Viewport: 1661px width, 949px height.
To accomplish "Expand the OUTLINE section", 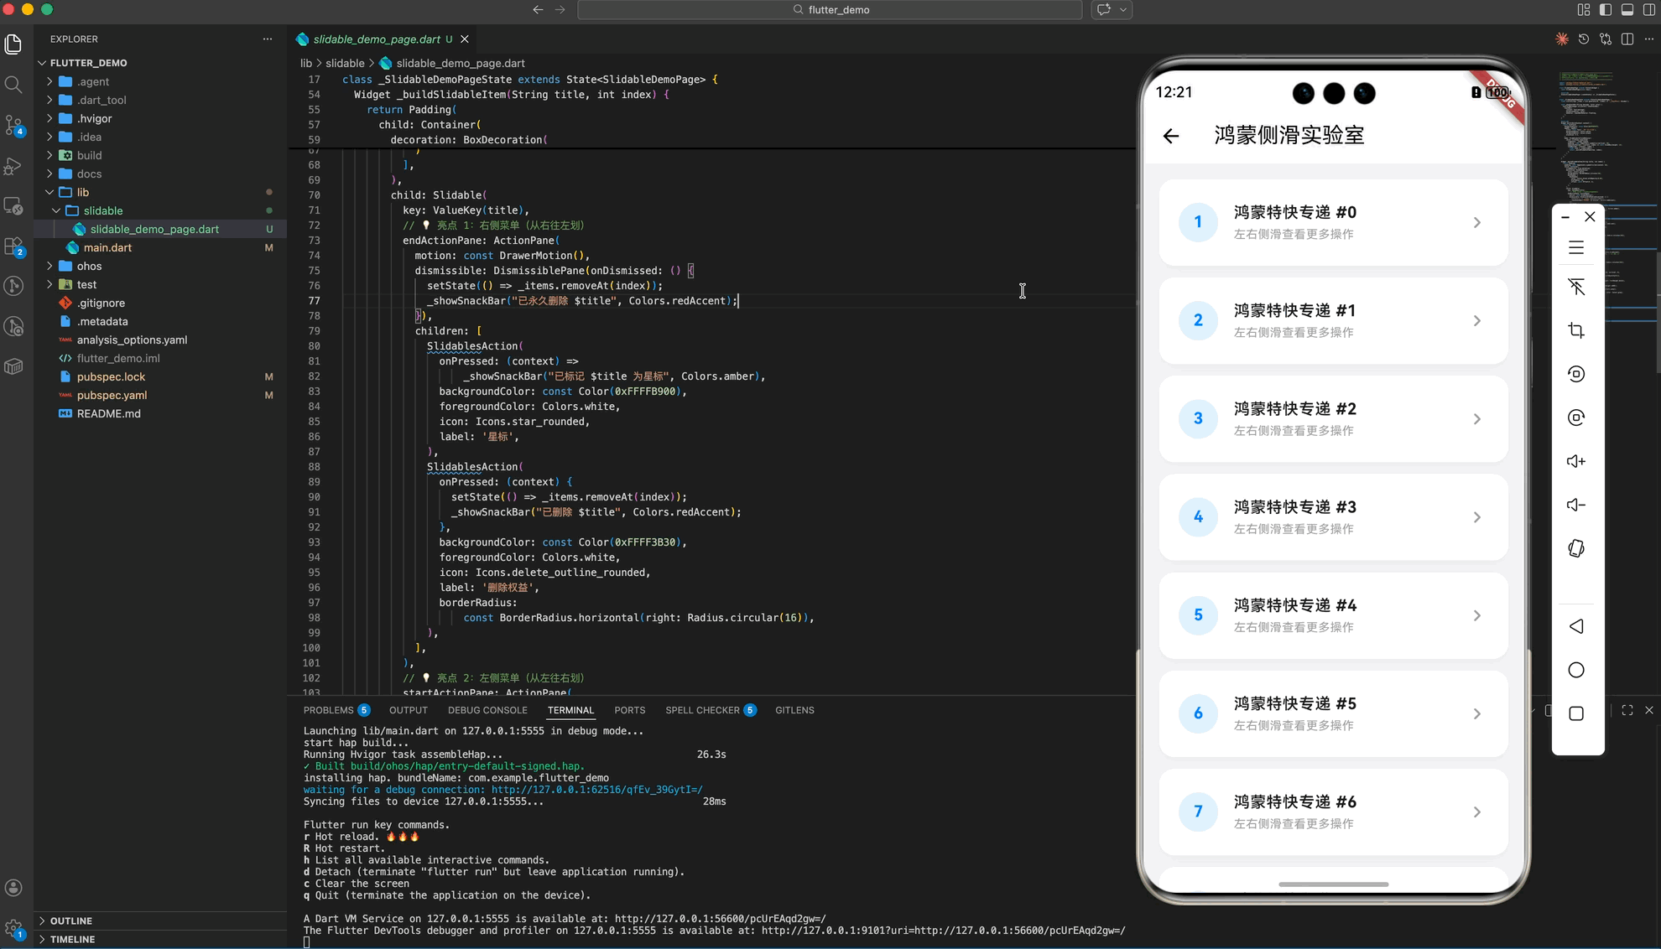I will (x=71, y=920).
